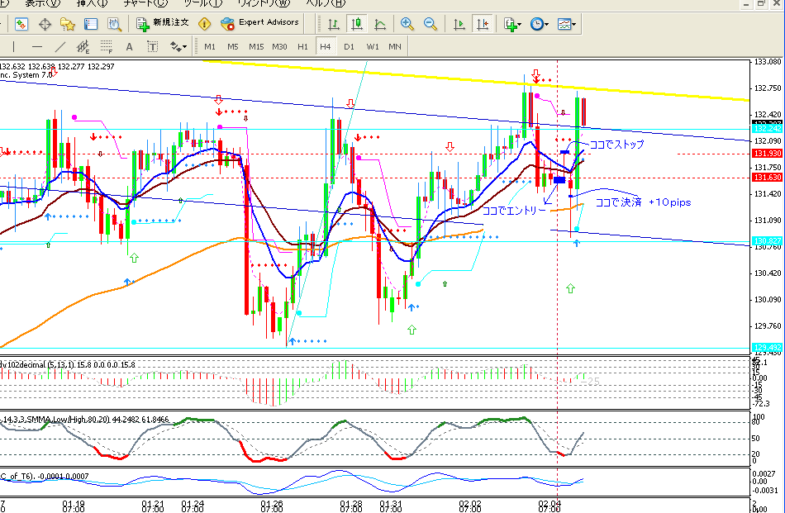Switch to M15 timeframe
Image resolution: width=785 pixels, height=513 pixels.
coord(256,46)
